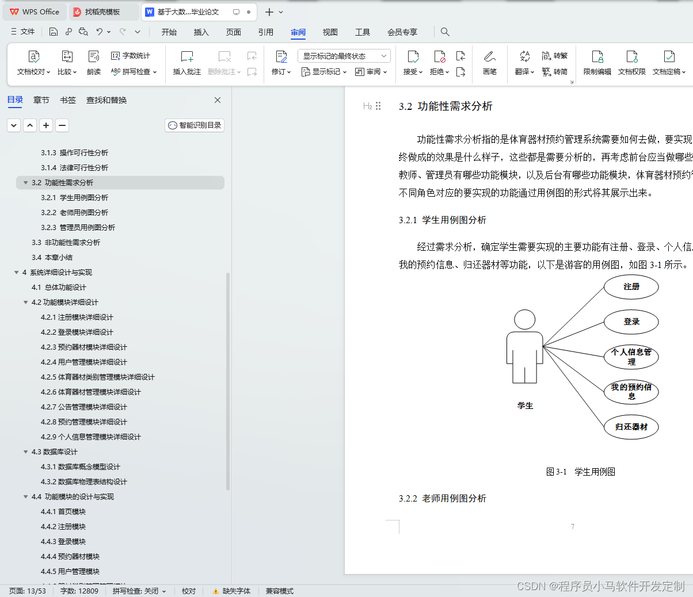Click 文档权限 document permissions icon
Screen dimensions: 693x597
(632, 63)
